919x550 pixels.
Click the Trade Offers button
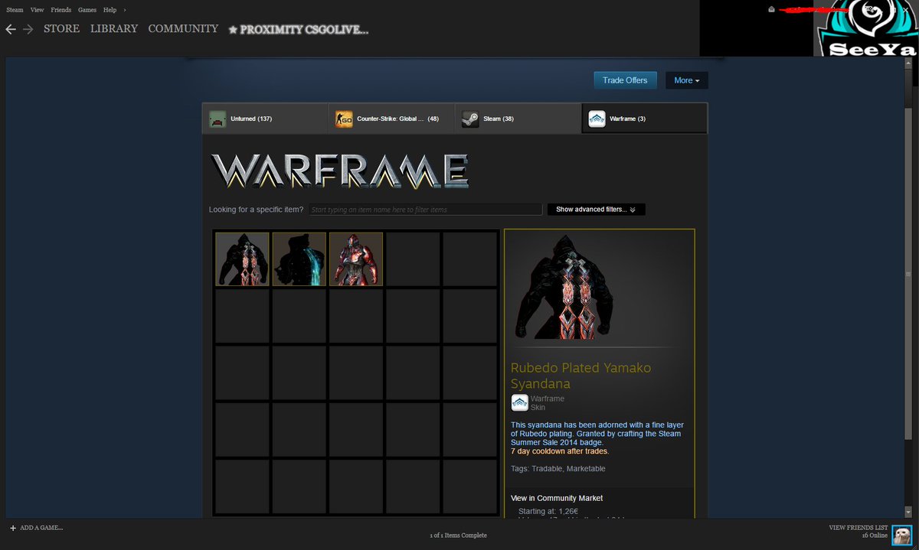click(x=625, y=80)
